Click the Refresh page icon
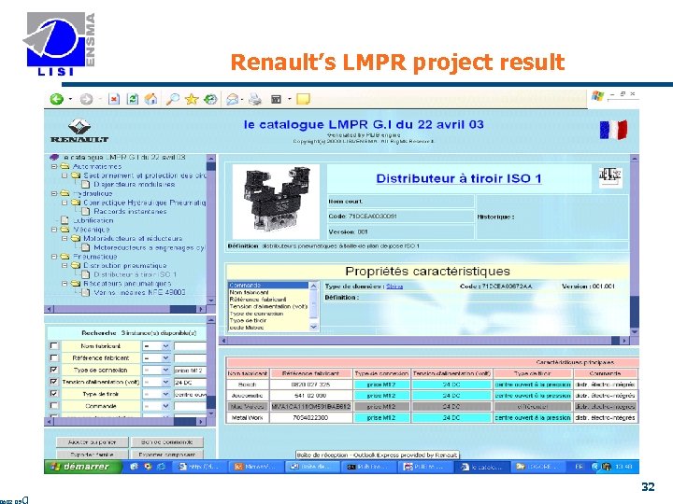Screen dimensions: 673x504 [133, 100]
